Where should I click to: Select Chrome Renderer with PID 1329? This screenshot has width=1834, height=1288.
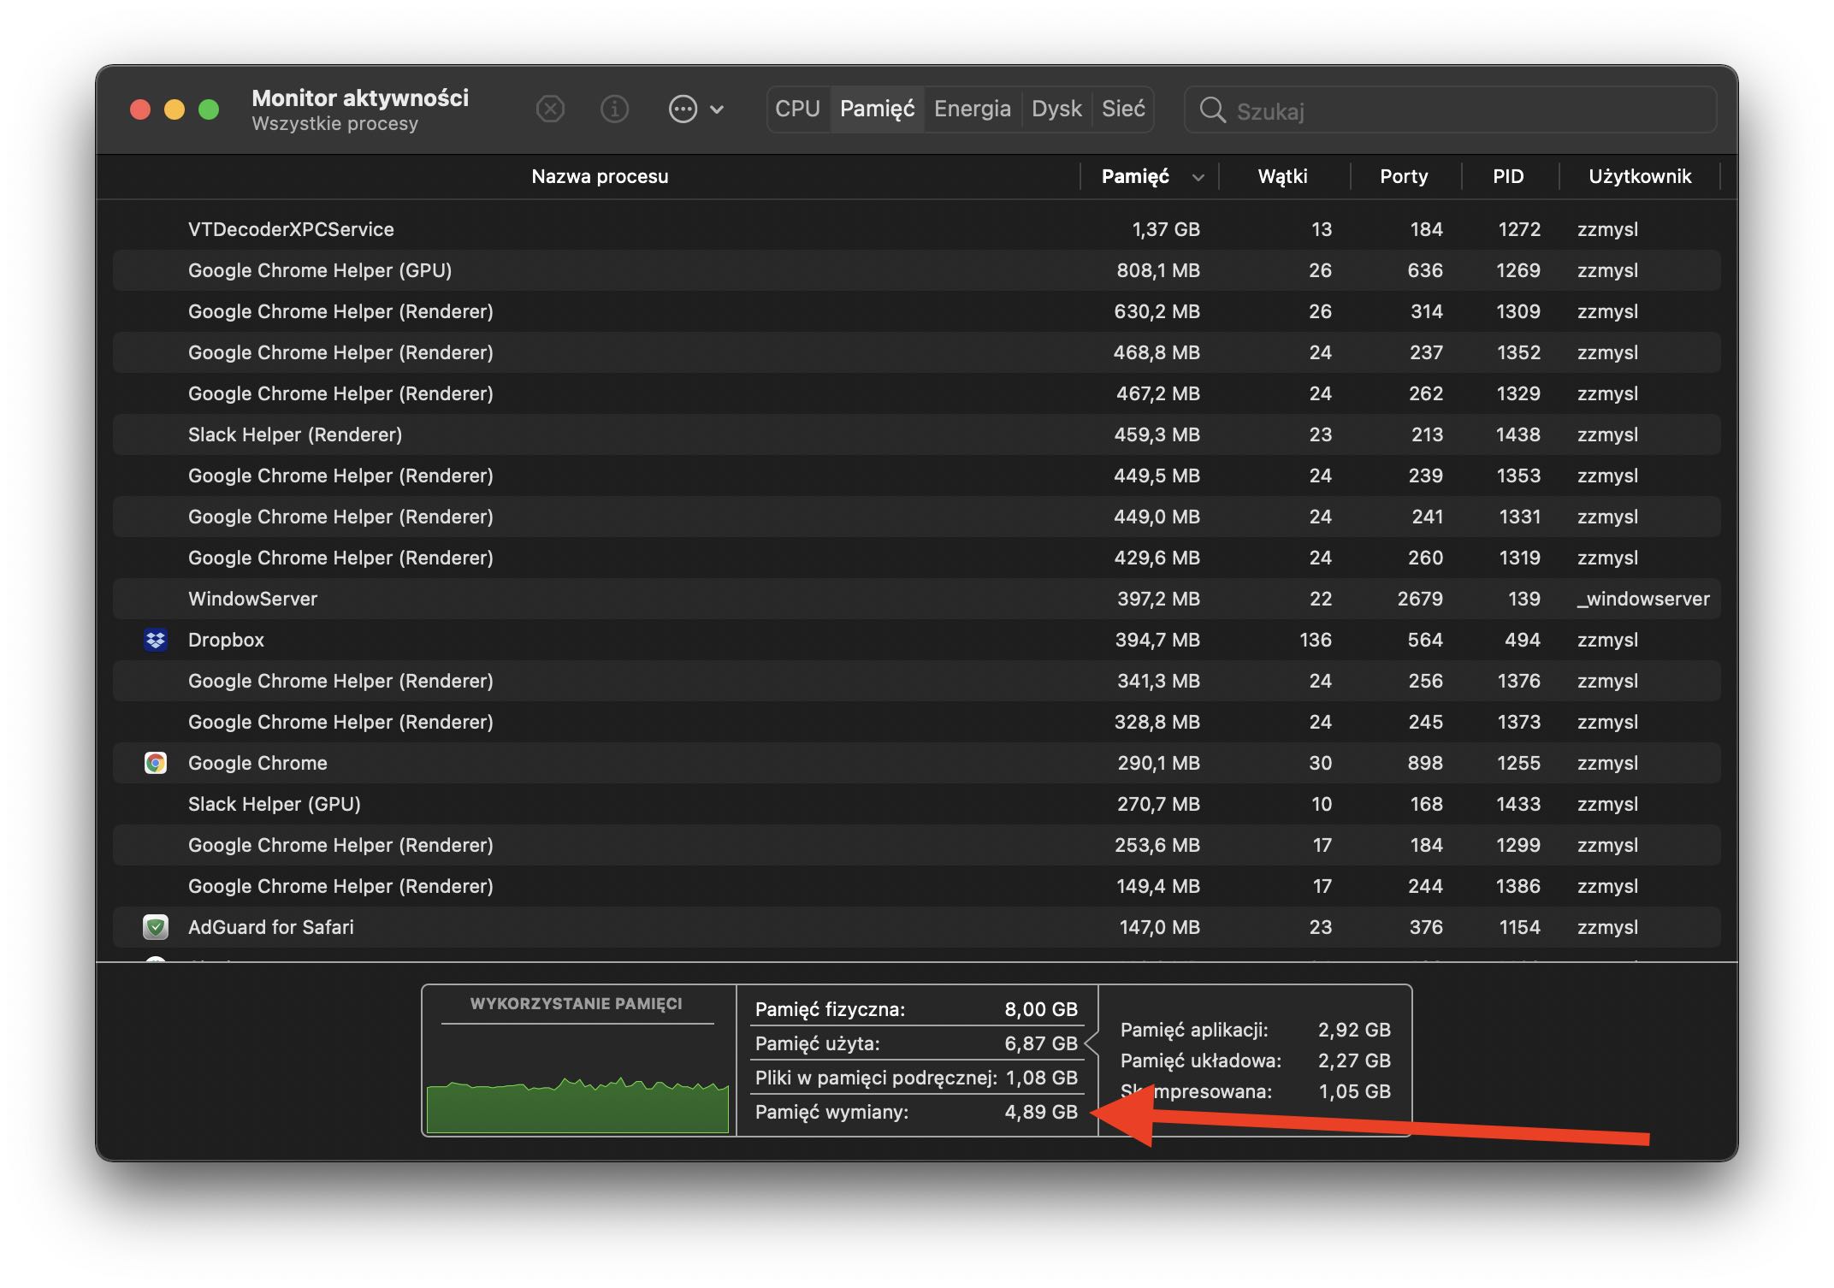click(917, 393)
